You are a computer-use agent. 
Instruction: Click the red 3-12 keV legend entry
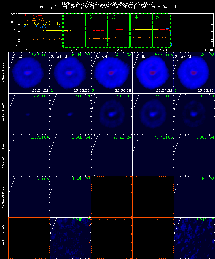[x=33, y=16]
